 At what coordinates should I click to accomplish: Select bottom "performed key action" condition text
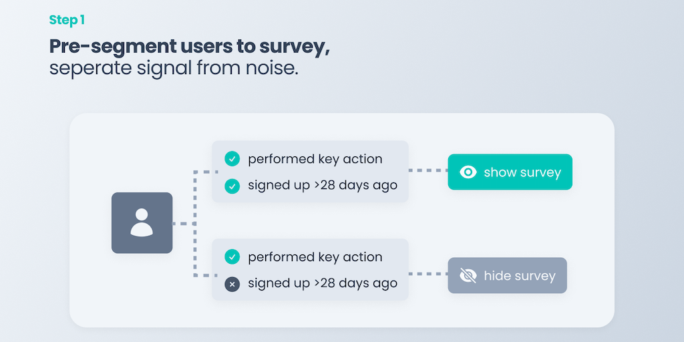[x=315, y=256]
